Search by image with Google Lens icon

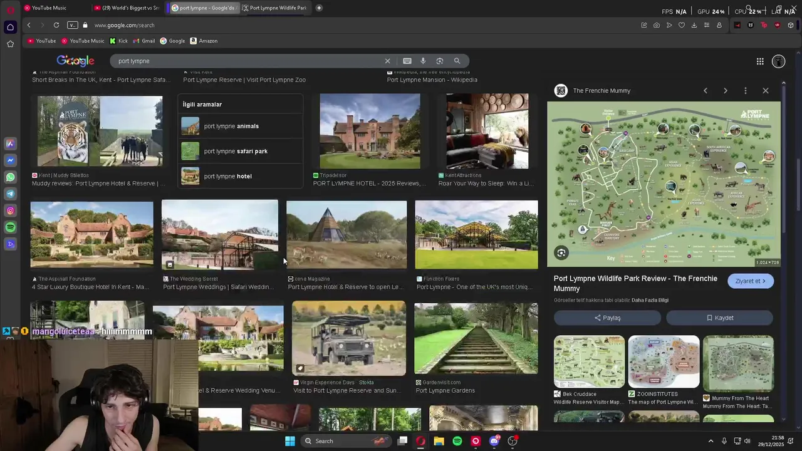[x=440, y=61]
